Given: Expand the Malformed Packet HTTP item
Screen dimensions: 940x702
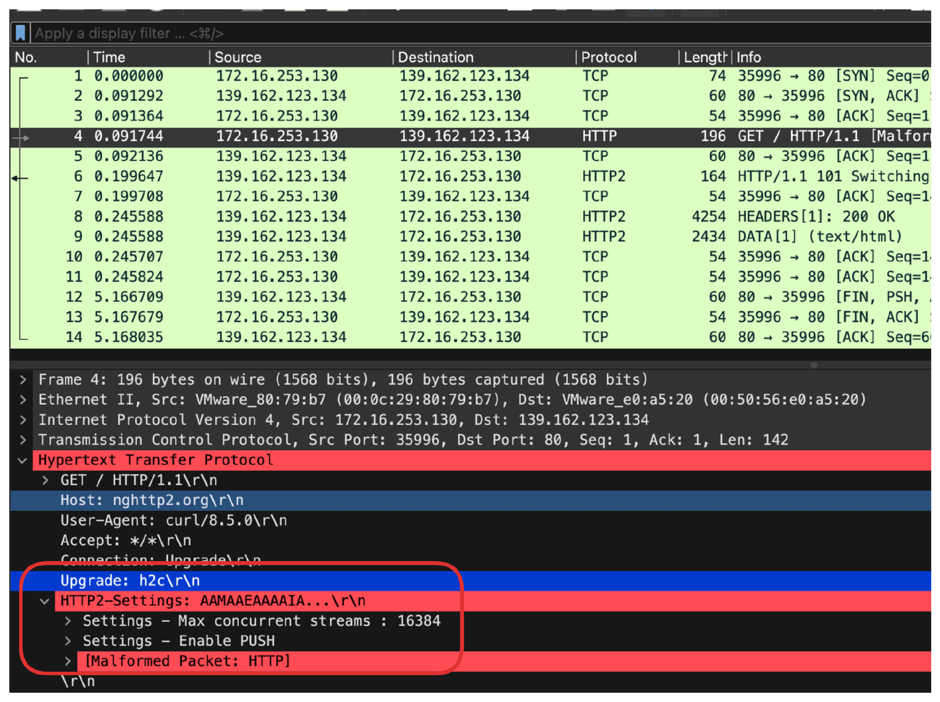Looking at the screenshot, I should [x=68, y=661].
